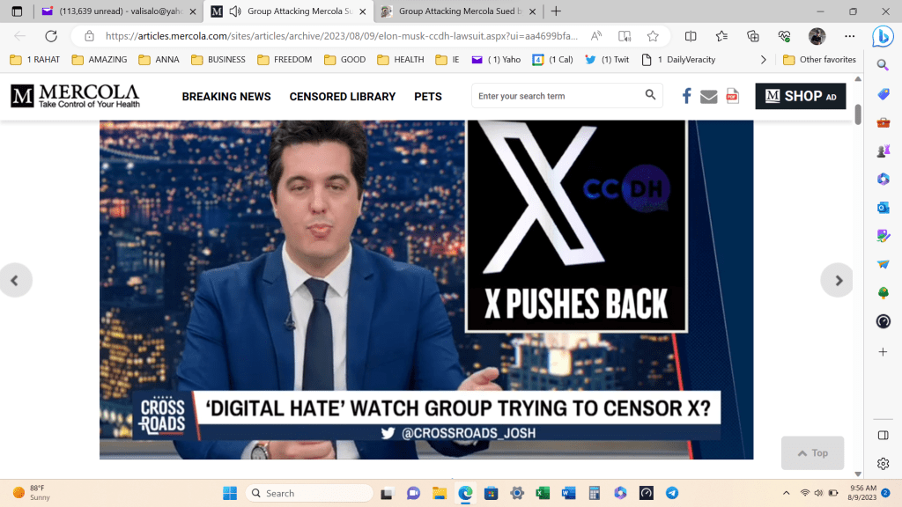The image size is (902, 507).
Task: Expand the bookmarks overflow chevron
Action: click(763, 60)
